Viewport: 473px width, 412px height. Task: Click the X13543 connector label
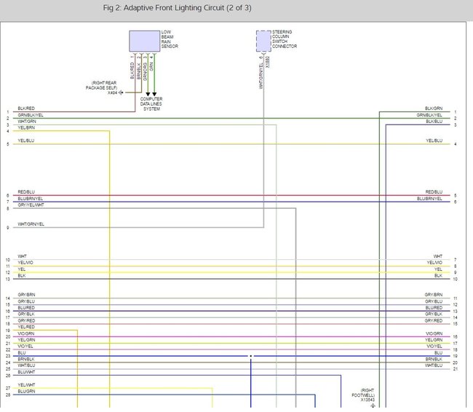pos(367,400)
